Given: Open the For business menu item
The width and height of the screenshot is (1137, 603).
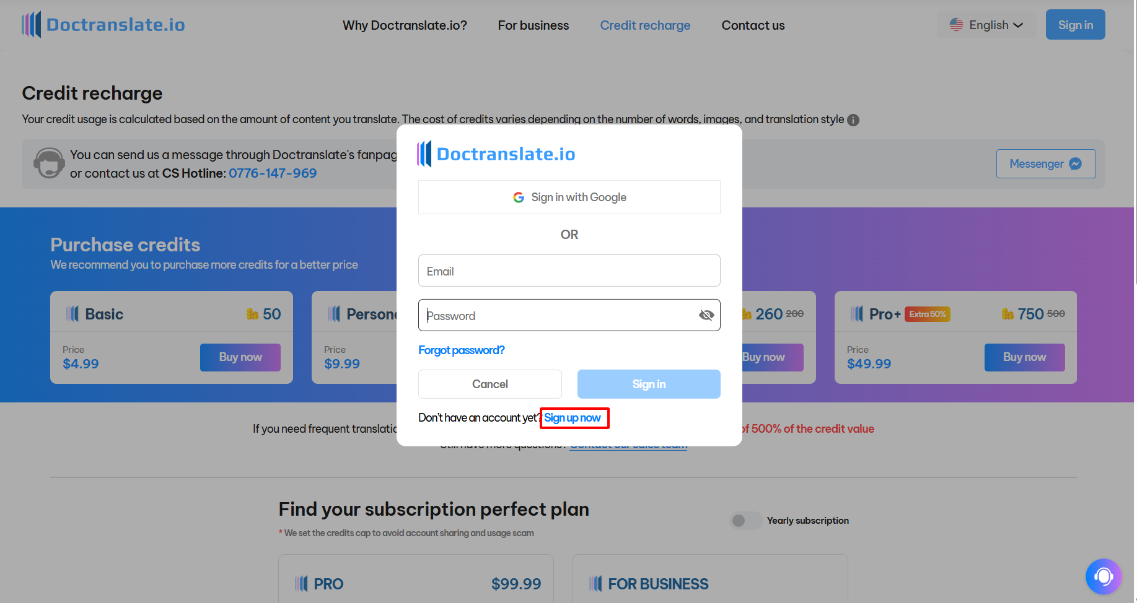Looking at the screenshot, I should click(533, 25).
